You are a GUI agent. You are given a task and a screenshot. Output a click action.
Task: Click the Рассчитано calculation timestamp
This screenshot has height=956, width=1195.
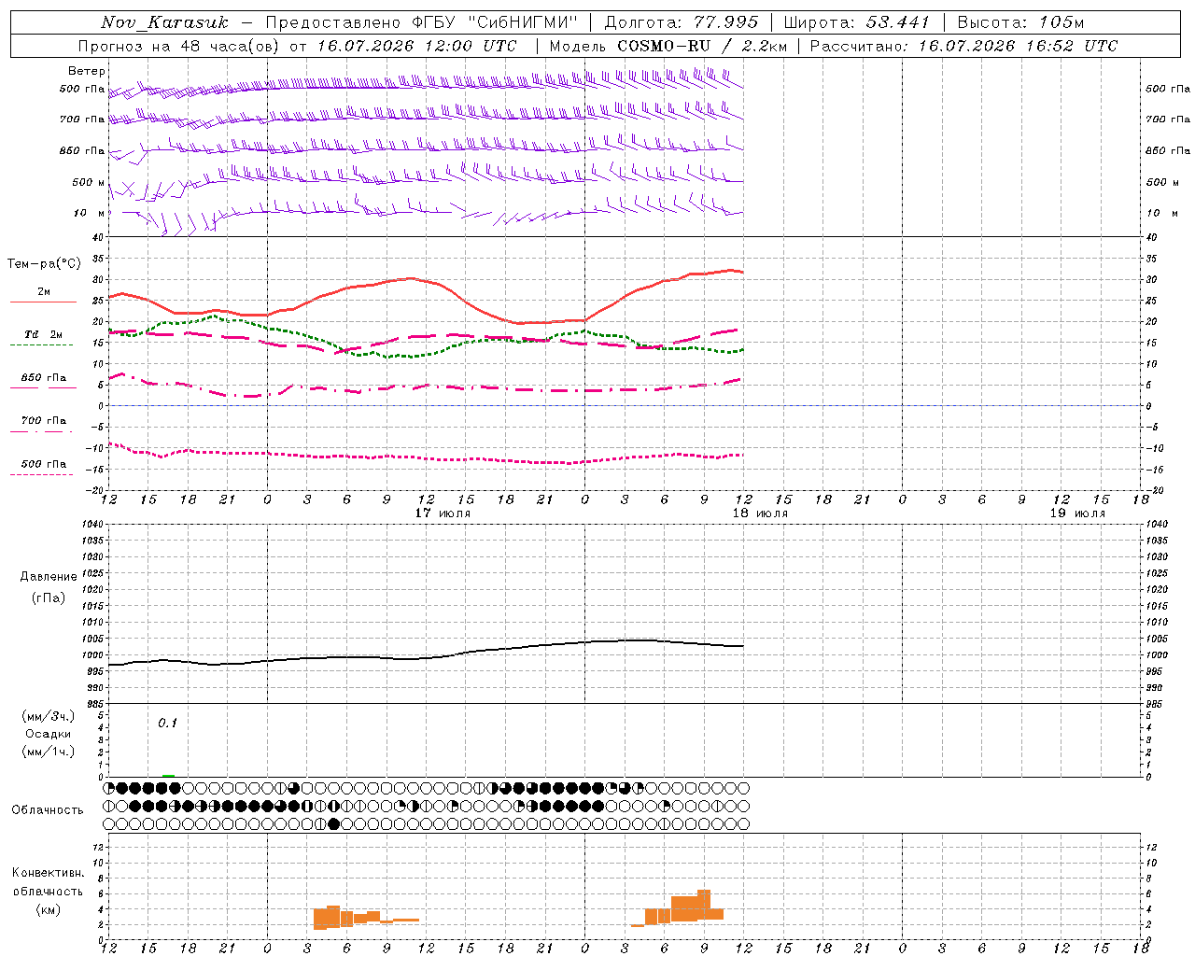(x=963, y=46)
